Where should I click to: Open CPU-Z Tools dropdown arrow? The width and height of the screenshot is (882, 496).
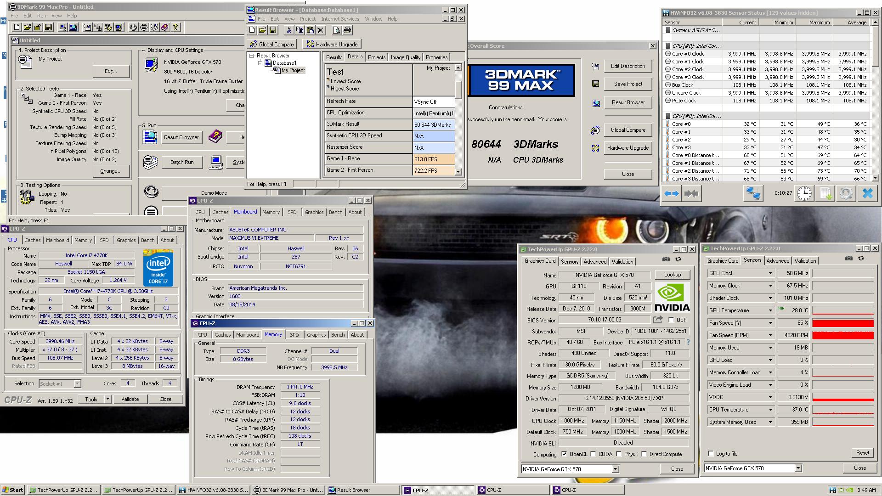[107, 399]
